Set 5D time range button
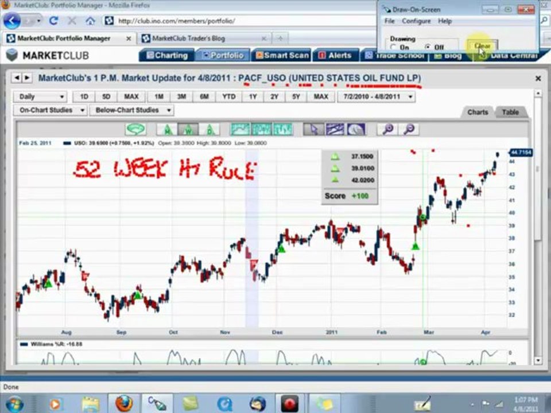 coord(106,96)
